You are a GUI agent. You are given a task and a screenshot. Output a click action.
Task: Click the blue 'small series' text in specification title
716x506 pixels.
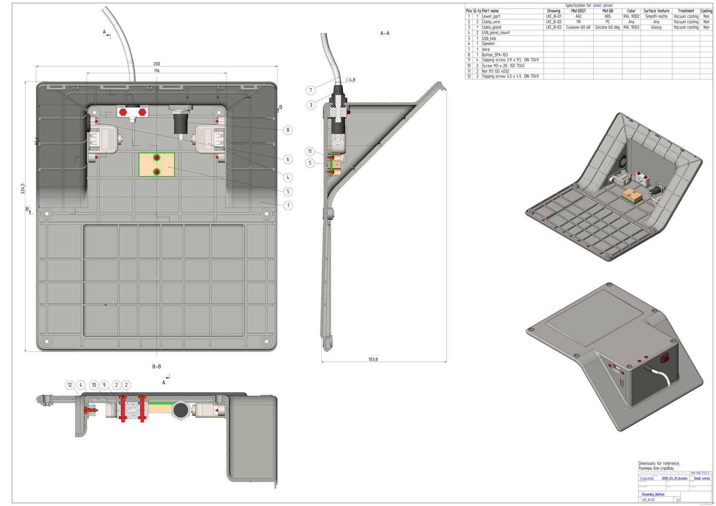[603, 6]
